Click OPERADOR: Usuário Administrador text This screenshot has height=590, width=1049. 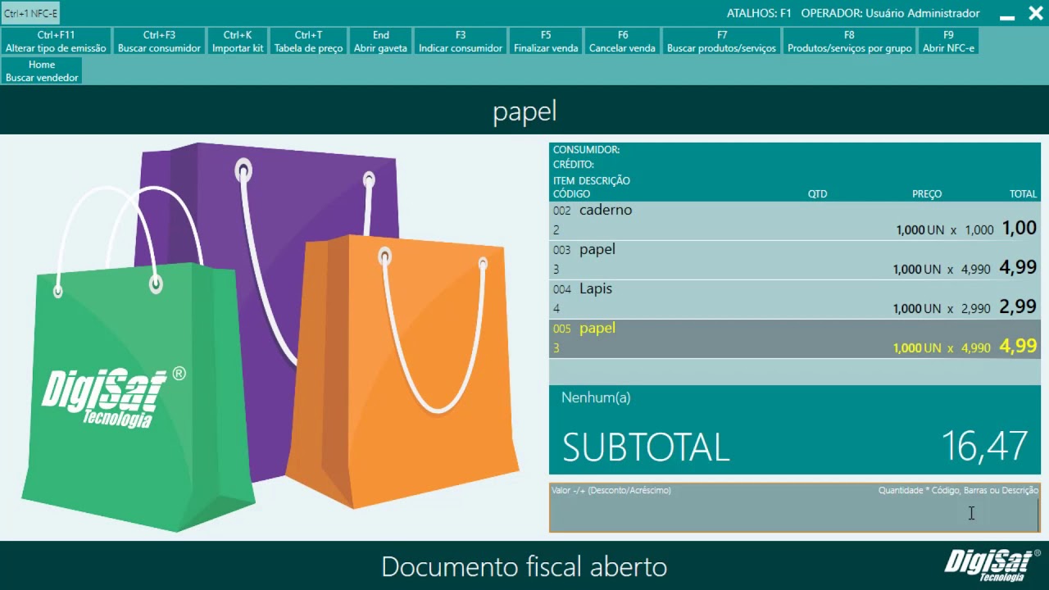click(x=890, y=13)
